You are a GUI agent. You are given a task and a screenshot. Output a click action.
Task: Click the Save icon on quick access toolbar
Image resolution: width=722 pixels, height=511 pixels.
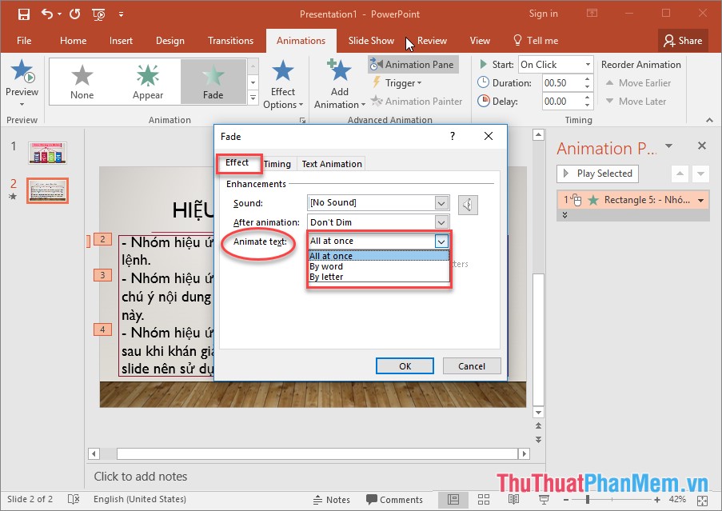click(x=23, y=14)
